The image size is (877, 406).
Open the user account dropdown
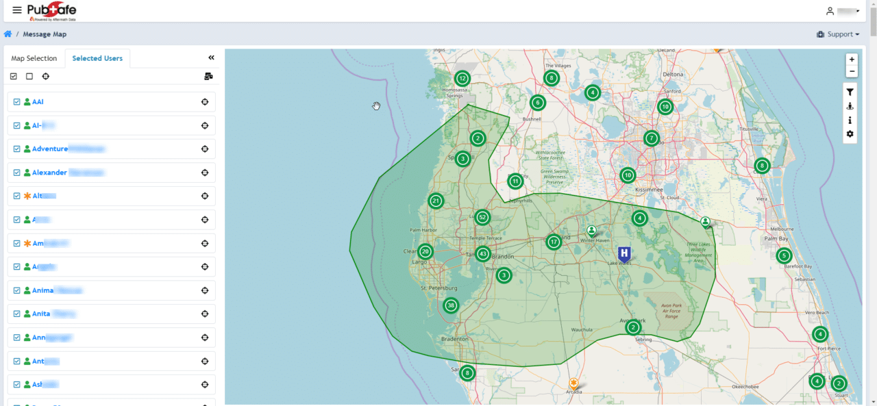[843, 11]
